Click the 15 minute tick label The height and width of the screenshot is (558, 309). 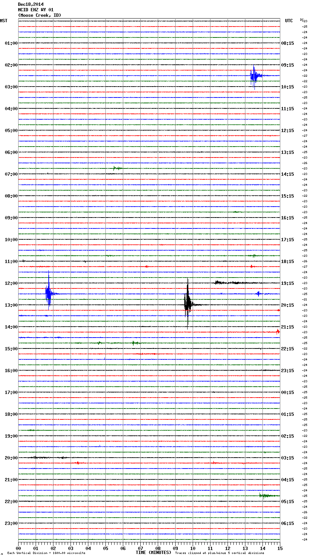280,548
